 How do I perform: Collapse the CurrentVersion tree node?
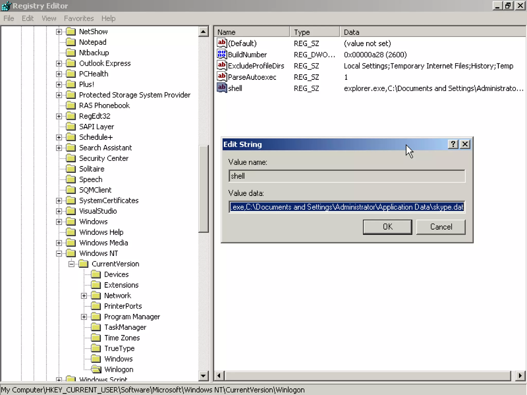(72, 264)
